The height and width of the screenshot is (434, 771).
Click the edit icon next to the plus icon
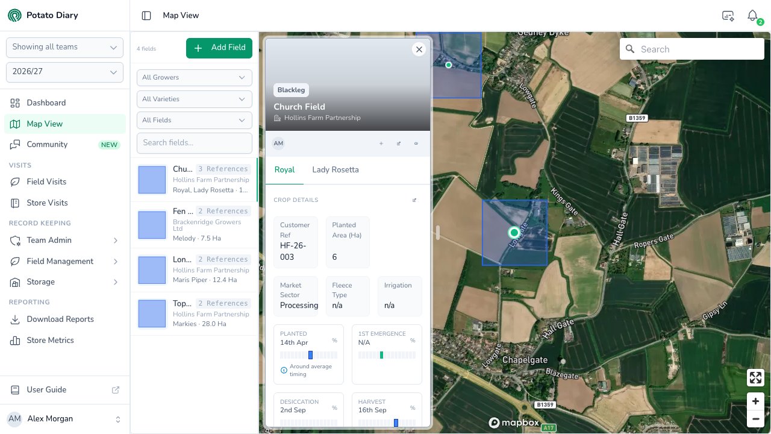[399, 143]
